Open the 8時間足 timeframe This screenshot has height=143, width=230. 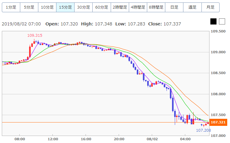pos(156,7)
